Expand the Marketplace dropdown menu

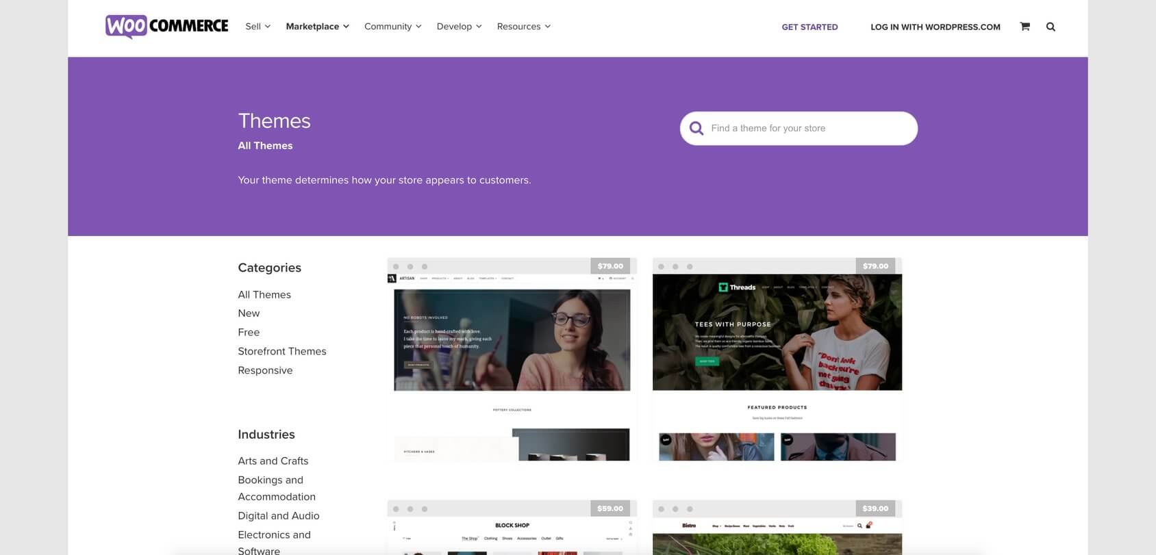click(x=317, y=27)
